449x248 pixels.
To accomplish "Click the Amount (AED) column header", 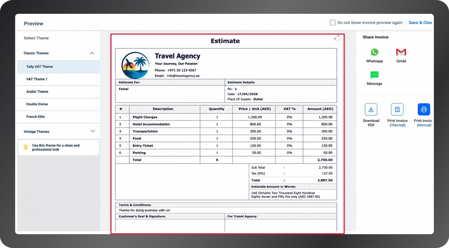I will pos(320,109).
